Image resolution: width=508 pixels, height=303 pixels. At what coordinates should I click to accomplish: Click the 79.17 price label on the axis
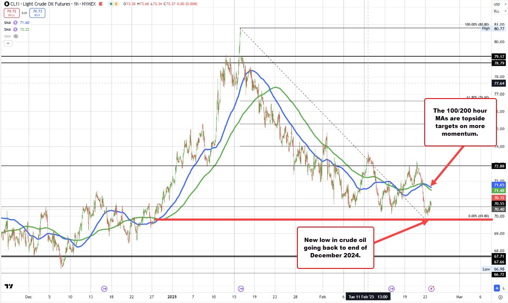(499, 57)
